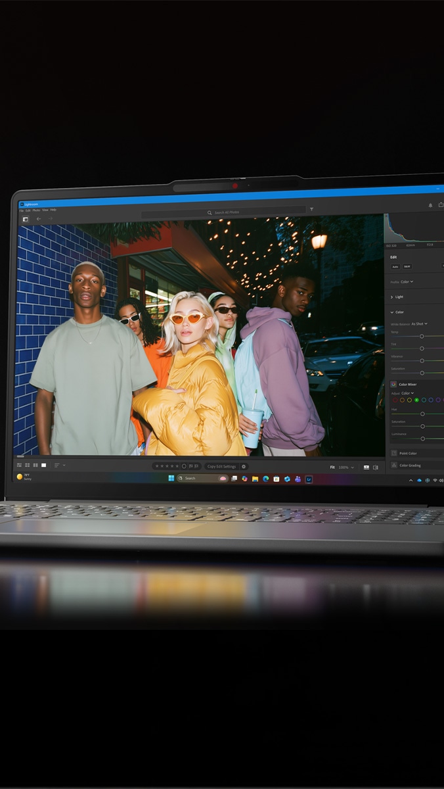Select the blue color mixer circle
The height and width of the screenshot is (789, 444).
click(x=431, y=400)
